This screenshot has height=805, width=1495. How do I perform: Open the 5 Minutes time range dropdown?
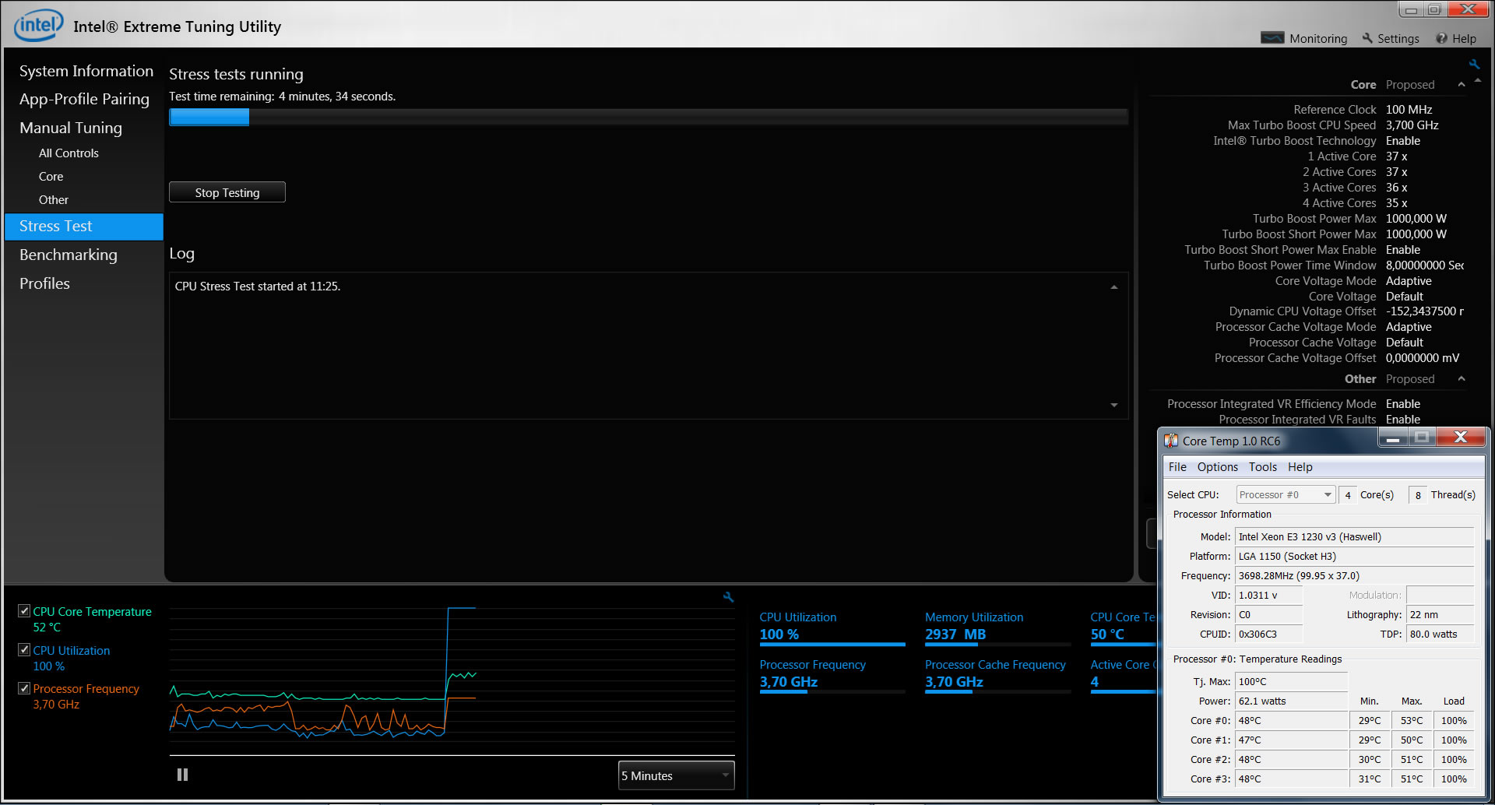click(676, 775)
